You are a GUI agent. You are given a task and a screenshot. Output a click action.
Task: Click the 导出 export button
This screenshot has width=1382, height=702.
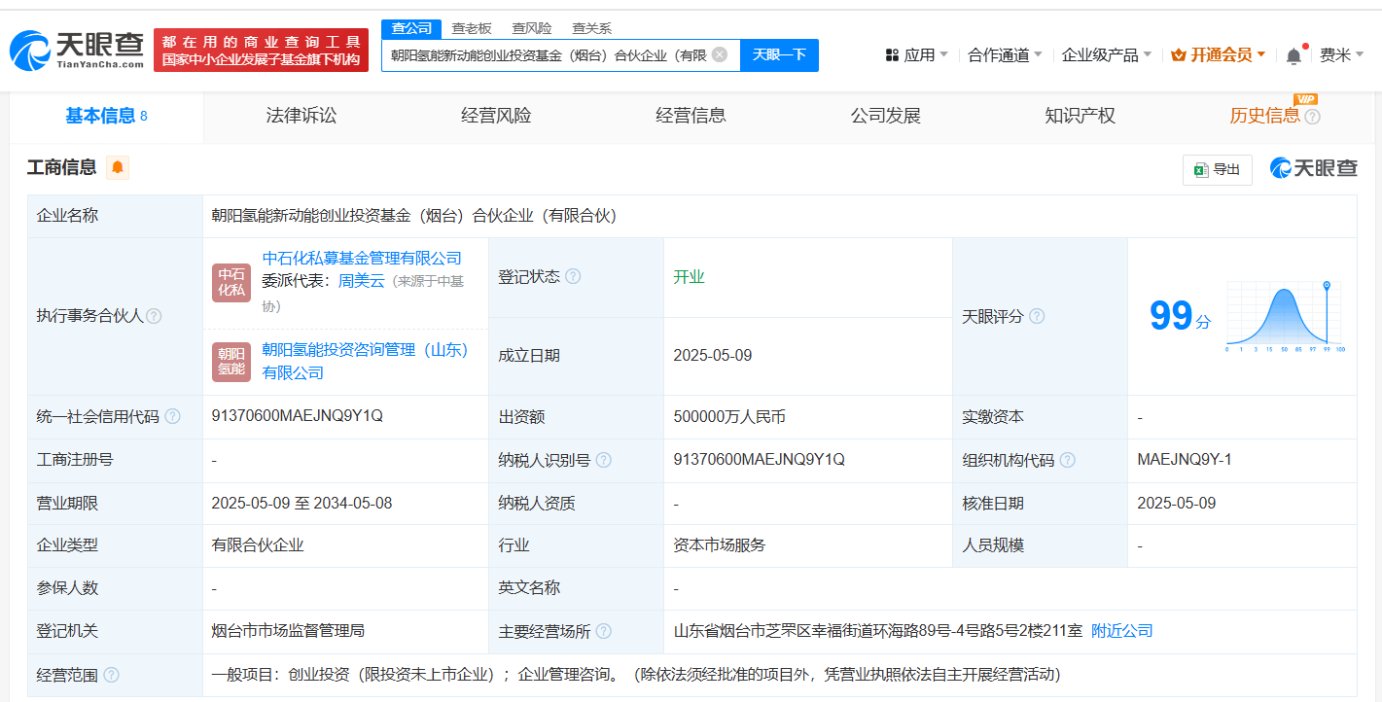(1218, 169)
